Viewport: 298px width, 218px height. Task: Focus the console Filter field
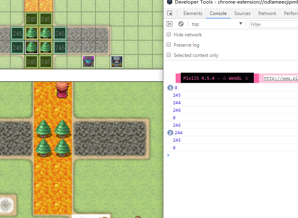274,24
